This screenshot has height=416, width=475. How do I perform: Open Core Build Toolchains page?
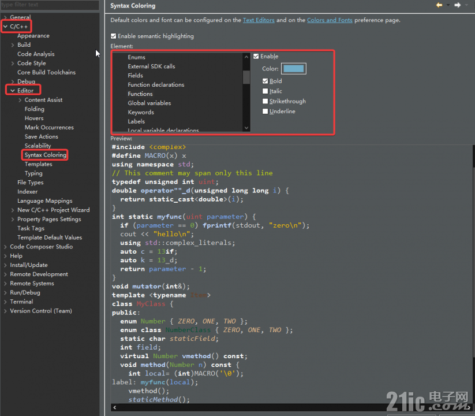pyautogui.click(x=46, y=72)
